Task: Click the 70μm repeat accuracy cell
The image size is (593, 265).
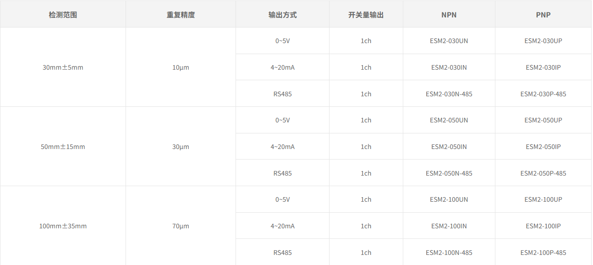Action: (181, 226)
